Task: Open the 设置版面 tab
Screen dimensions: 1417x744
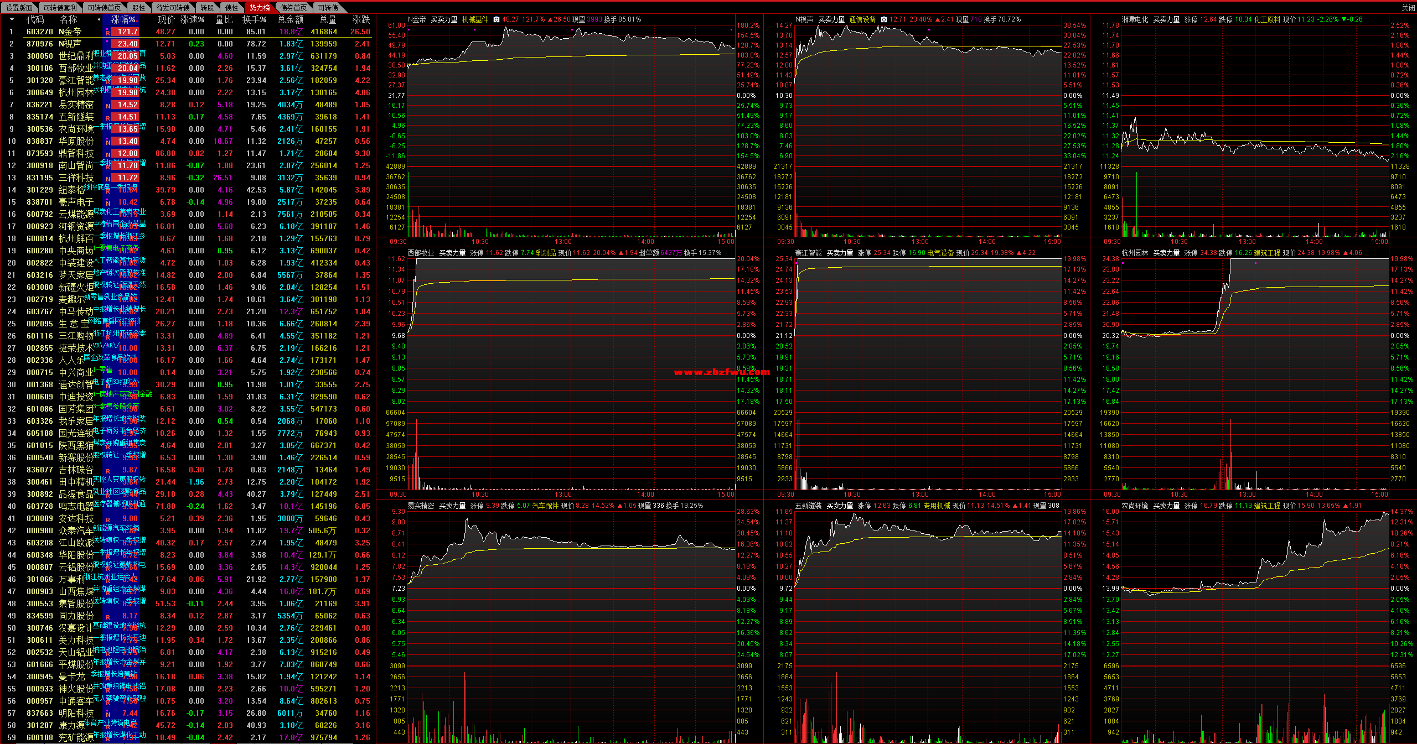Action: (x=19, y=8)
